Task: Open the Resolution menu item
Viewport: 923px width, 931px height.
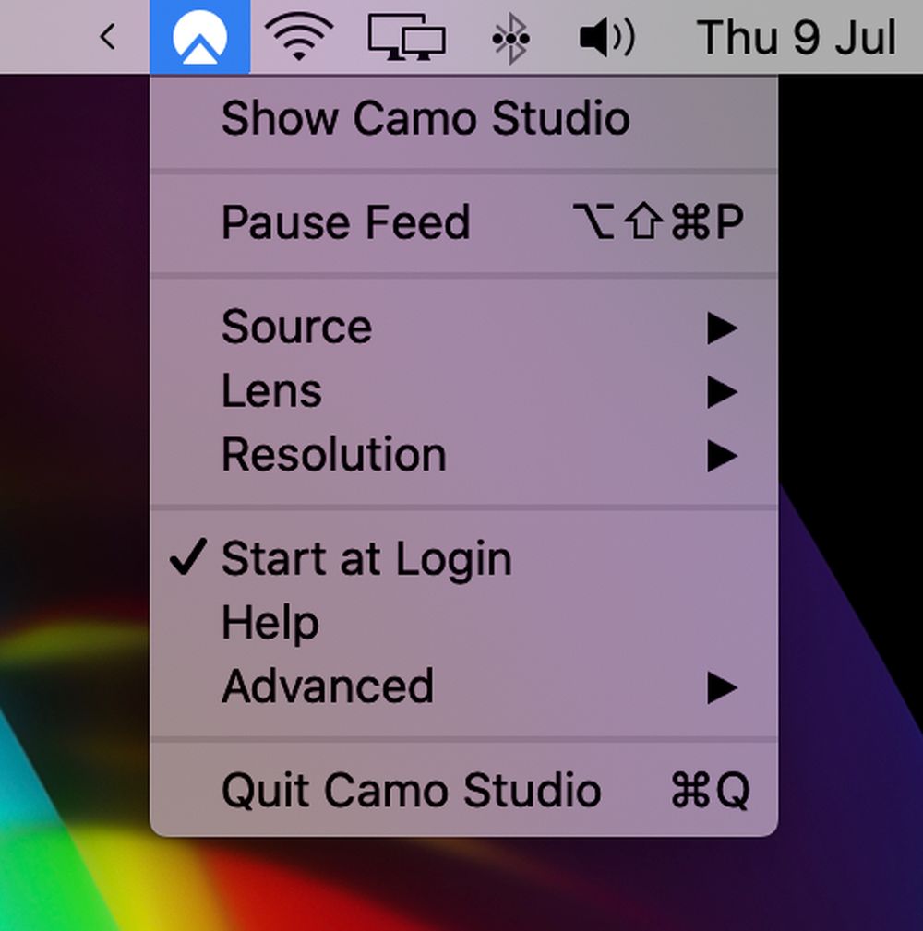Action: coord(464,455)
